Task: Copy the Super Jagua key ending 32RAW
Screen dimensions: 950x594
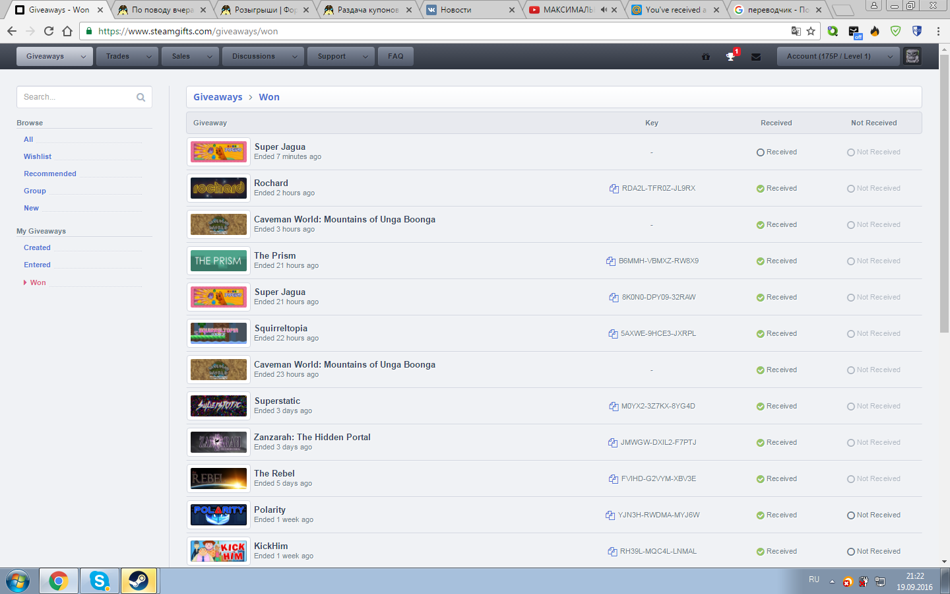Action: coord(614,298)
